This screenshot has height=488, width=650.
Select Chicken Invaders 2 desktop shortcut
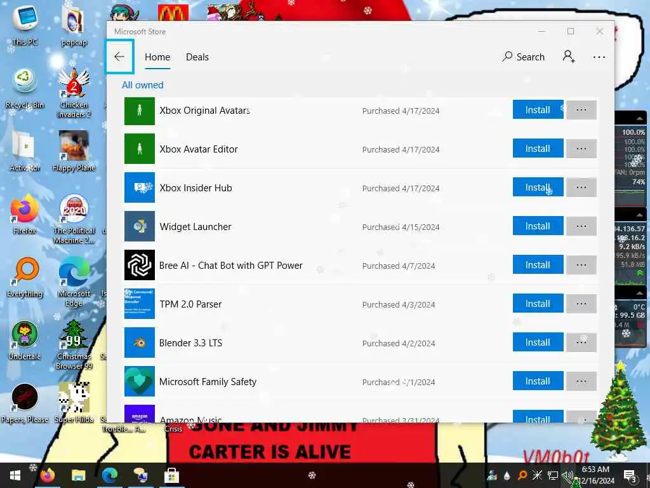coord(74,93)
